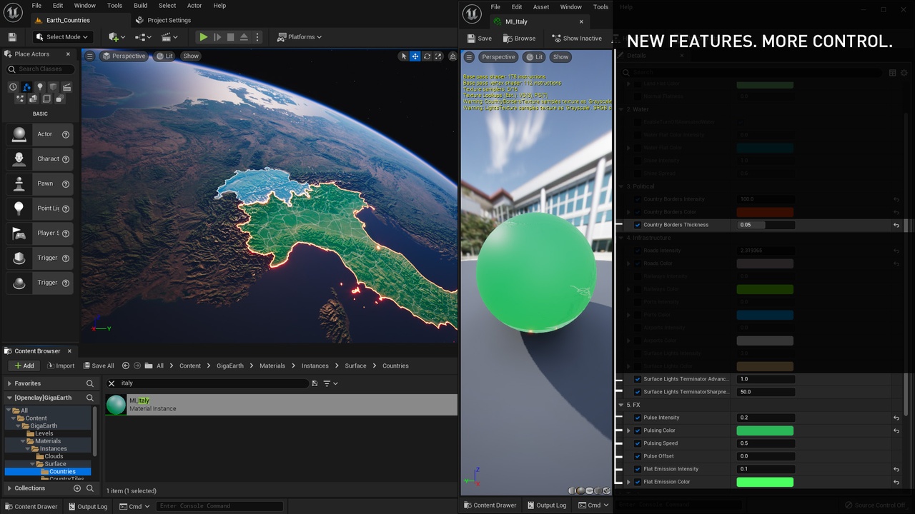Click Import in the Content Browser
This screenshot has height=514, width=915.
pos(61,366)
